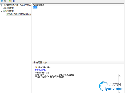Click the status box scroll down arrow
This screenshot has width=125, height=93.
tap(120, 92)
